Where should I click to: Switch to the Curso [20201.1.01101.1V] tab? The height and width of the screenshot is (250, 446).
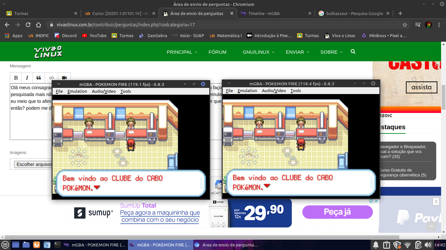119,13
